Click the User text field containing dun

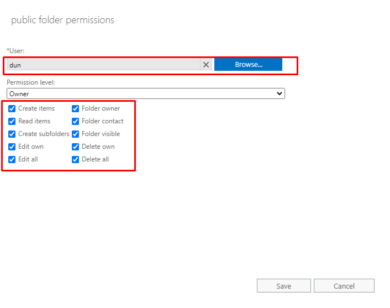[103, 65]
